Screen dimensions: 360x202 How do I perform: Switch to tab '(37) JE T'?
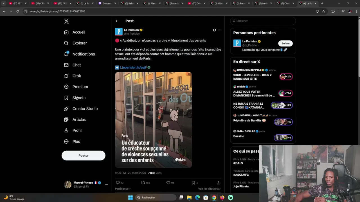[x=18, y=3]
